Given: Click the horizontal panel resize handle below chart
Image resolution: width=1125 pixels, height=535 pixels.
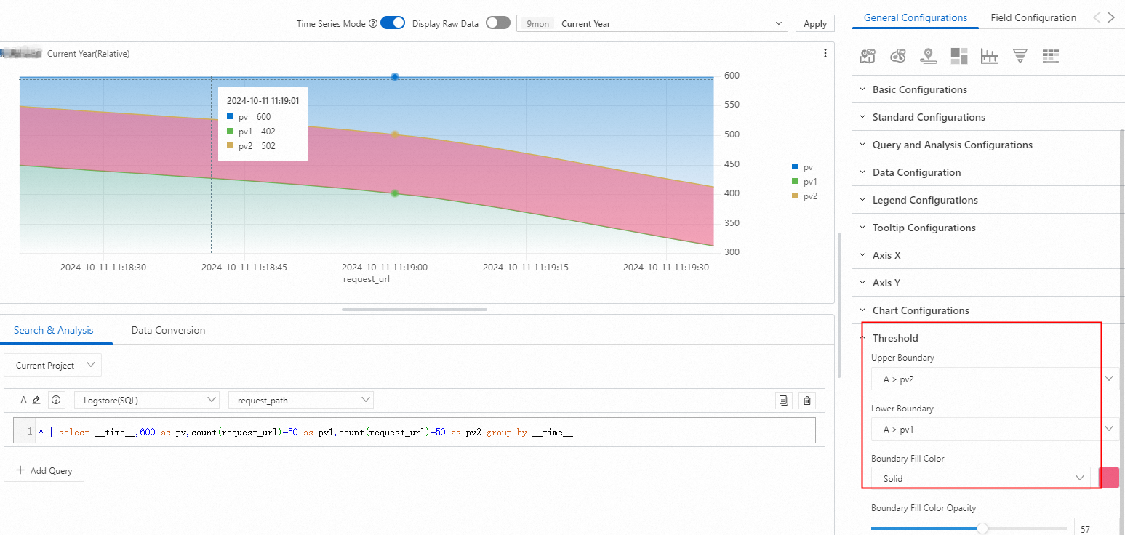Looking at the screenshot, I should (x=415, y=310).
